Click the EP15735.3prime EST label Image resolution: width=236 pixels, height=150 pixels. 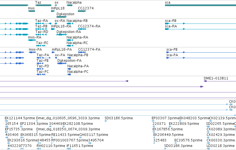[x=19, y=129]
